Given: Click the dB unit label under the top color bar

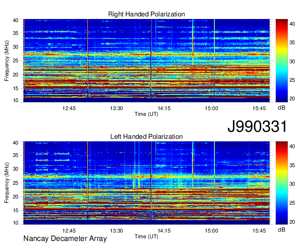Looking at the screenshot, I should pos(281,108).
